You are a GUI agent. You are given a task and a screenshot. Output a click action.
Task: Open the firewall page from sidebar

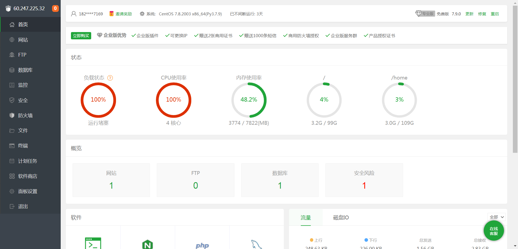(25, 115)
